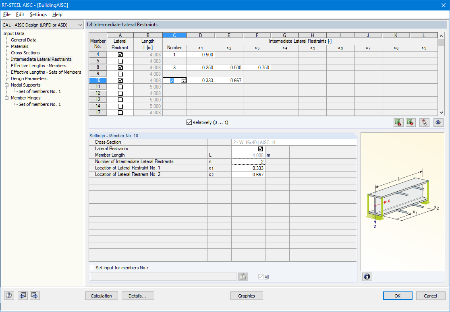Select Intermediate Lateral Restraints tree item
This screenshot has width=450, height=312.
coord(41,59)
